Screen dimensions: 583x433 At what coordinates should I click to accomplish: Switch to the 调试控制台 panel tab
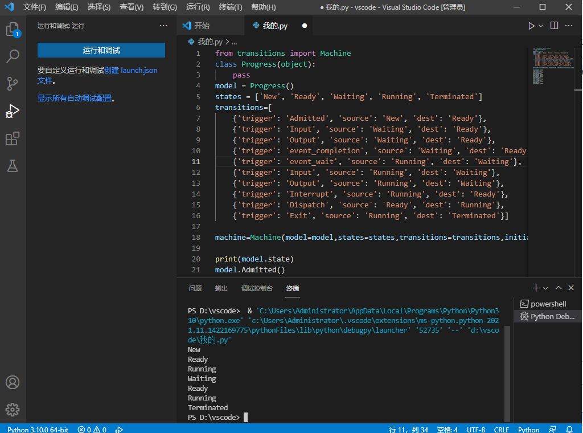point(257,288)
